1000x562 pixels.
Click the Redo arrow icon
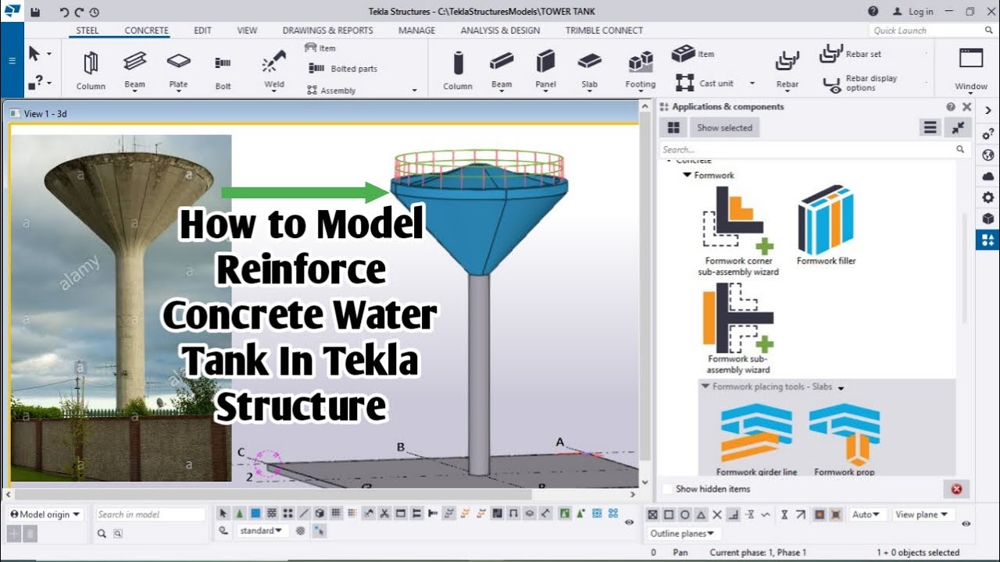[x=79, y=12]
